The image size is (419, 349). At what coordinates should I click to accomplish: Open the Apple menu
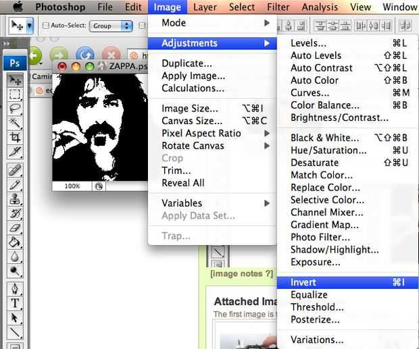tap(18, 7)
